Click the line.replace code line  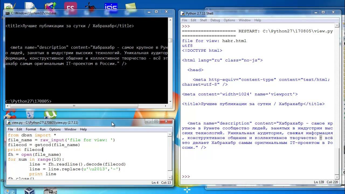click(x=75, y=169)
